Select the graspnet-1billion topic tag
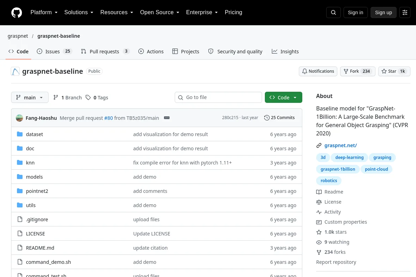The height and width of the screenshot is (277, 416). coord(338,169)
